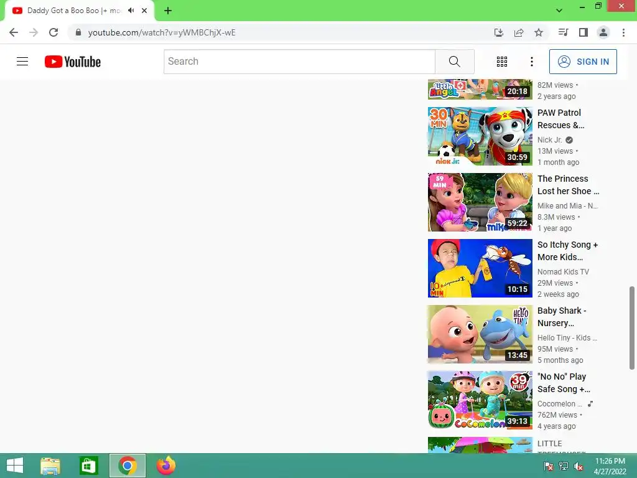Click The Princess Lost her Shoe title
This screenshot has width=637, height=478.
point(568,185)
